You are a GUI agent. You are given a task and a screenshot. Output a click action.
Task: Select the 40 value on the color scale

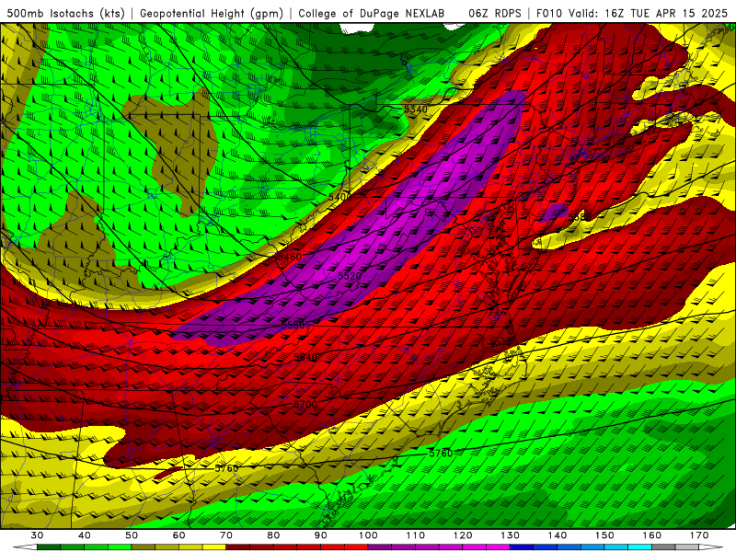[x=85, y=535]
